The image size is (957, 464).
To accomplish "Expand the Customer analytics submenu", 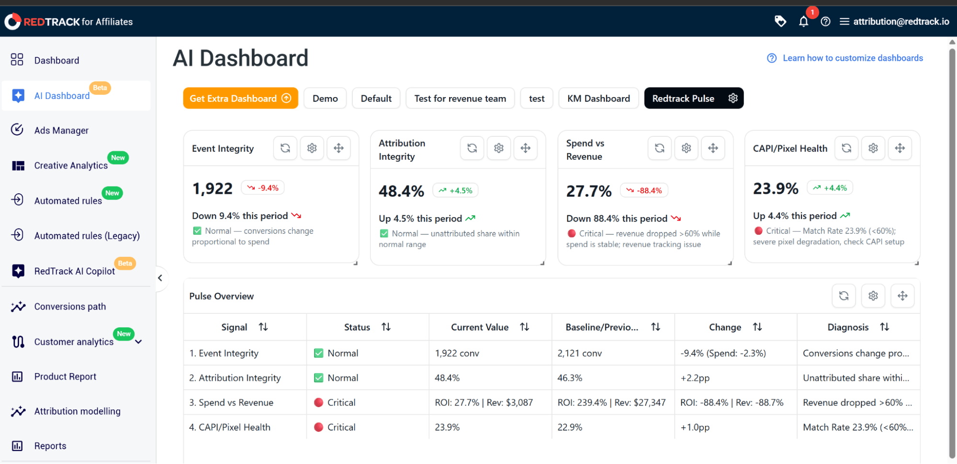I will 139,342.
